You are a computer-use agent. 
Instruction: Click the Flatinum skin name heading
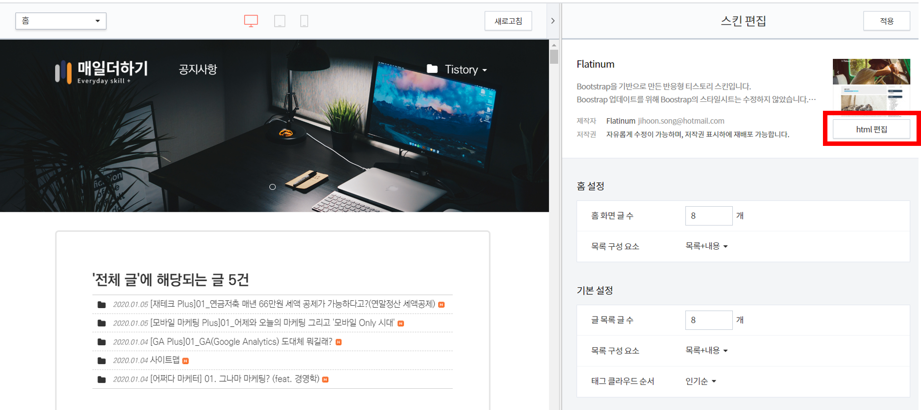(x=595, y=64)
